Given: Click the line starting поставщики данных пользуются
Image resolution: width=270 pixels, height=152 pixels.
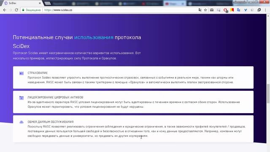Looking at the screenshot, I should [135, 131].
